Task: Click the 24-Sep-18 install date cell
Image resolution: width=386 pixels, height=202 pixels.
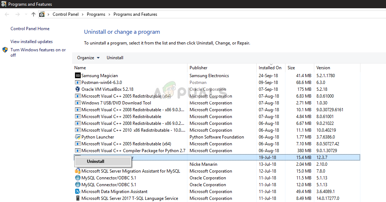Action: [269, 76]
